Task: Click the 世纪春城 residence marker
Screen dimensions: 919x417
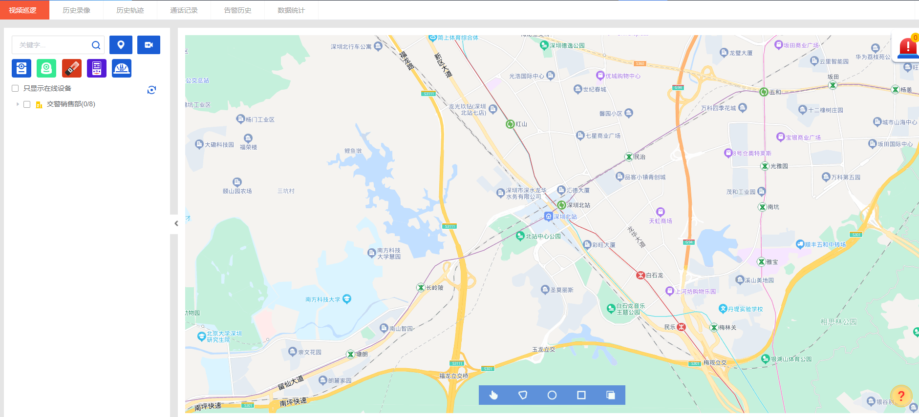Action: coord(577,89)
